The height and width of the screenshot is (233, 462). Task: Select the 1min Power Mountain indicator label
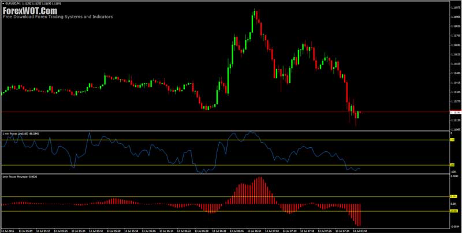point(20,177)
